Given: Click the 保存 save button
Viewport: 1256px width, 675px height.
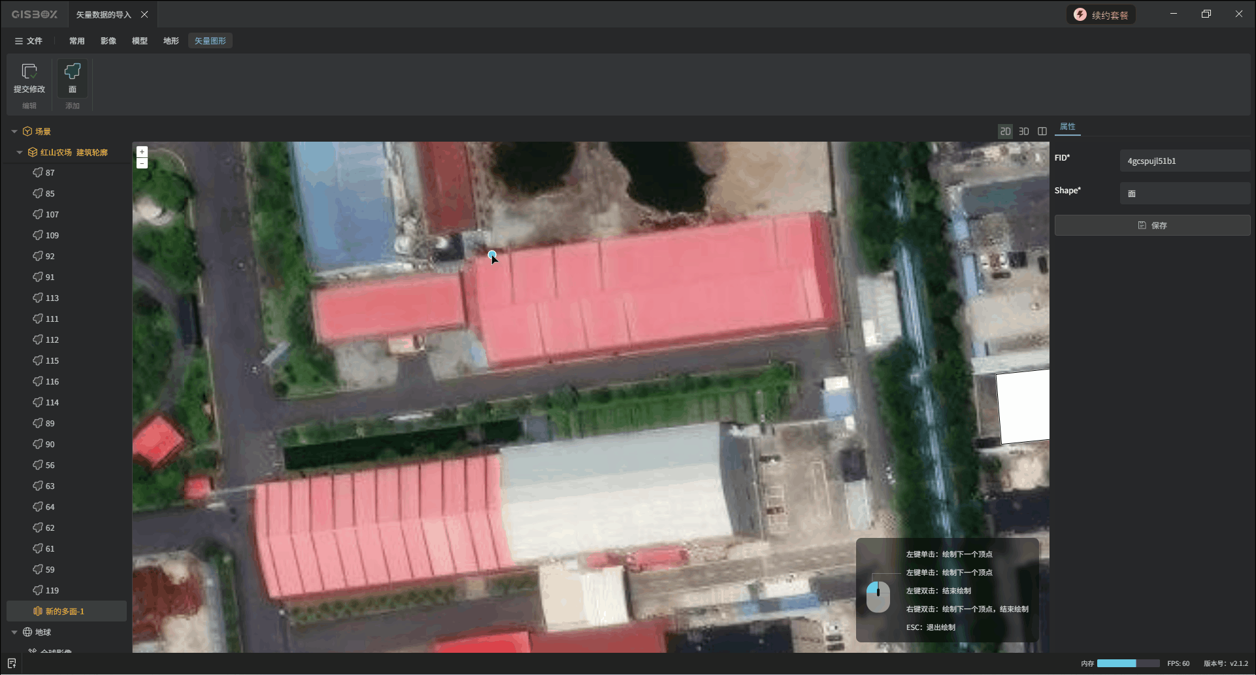Looking at the screenshot, I should pos(1152,225).
